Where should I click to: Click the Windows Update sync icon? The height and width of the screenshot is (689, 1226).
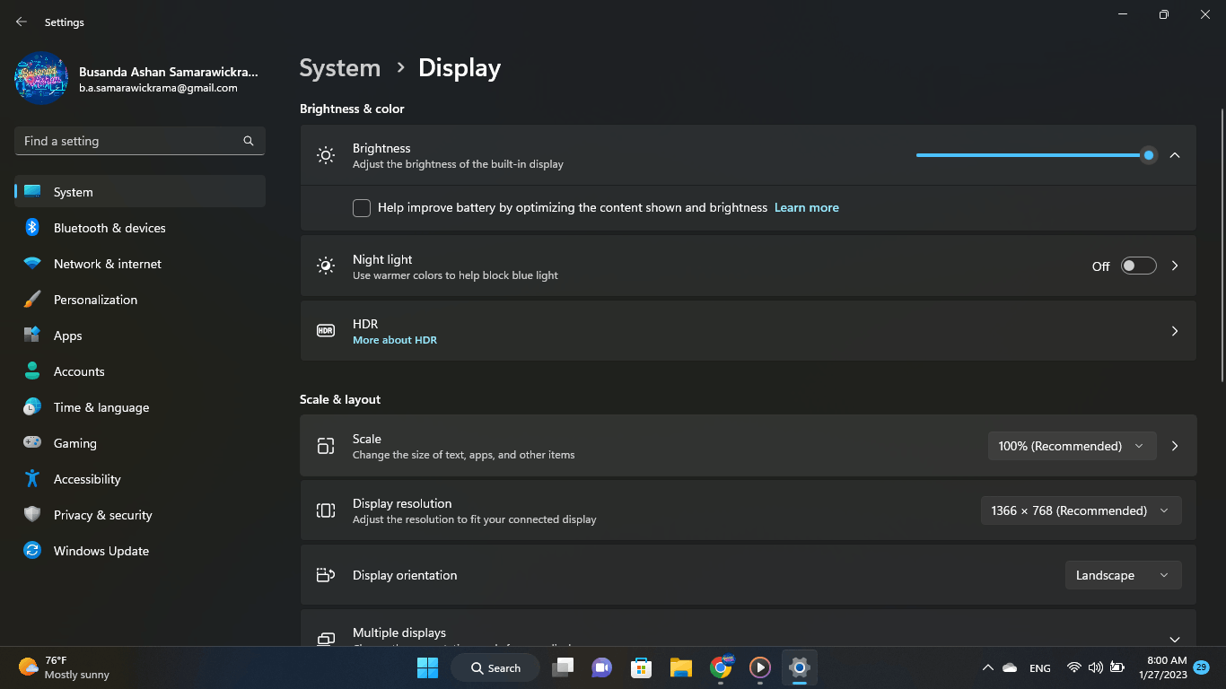[32, 551]
